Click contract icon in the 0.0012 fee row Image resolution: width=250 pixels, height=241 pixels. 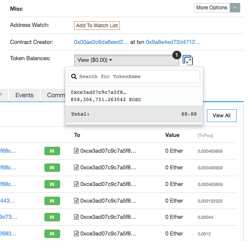pos(76,234)
